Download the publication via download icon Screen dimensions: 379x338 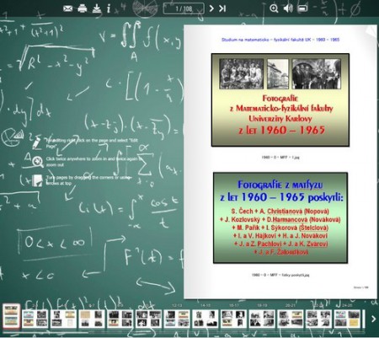[x=97, y=8]
